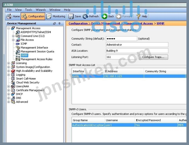This screenshot has height=145, width=189.
Task: Click the Group Name column header
Action: tap(88, 120)
